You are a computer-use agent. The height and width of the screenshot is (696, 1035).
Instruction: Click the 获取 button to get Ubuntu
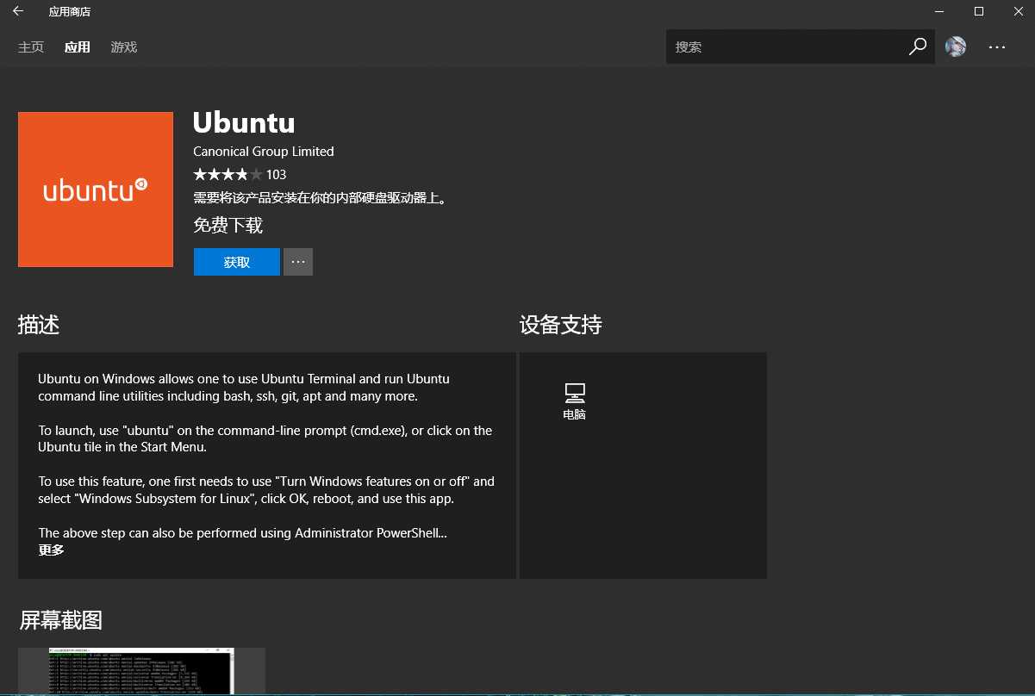237,262
